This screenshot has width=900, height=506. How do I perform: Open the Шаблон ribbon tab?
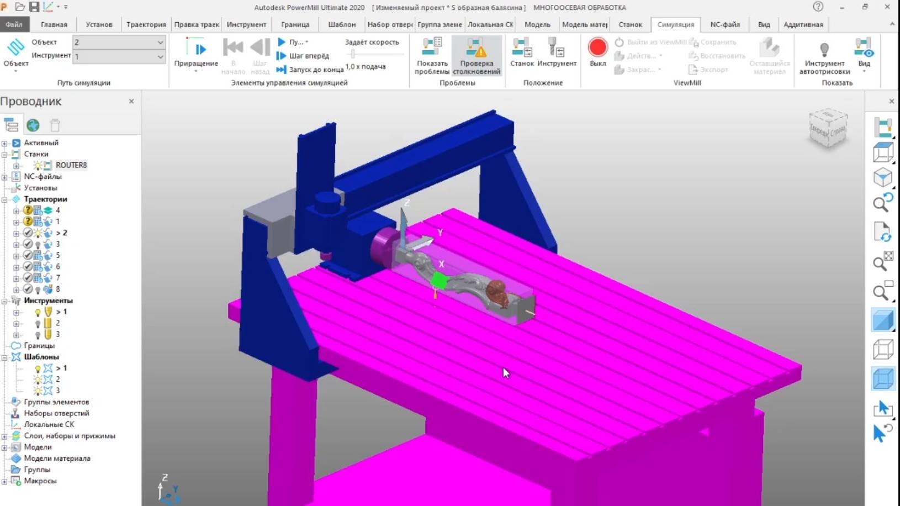coord(342,24)
